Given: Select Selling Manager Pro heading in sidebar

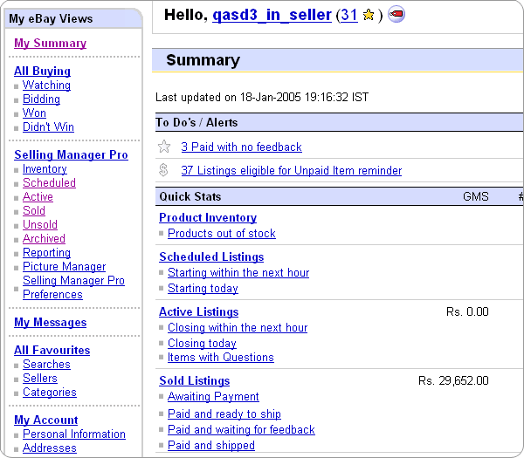Looking at the screenshot, I should (71, 155).
